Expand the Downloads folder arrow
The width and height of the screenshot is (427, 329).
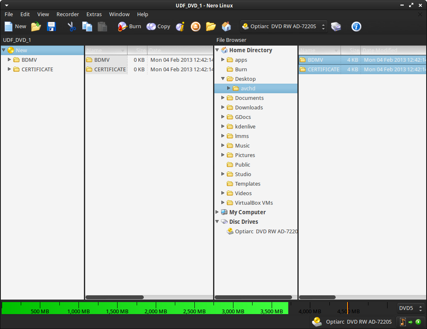click(x=223, y=107)
